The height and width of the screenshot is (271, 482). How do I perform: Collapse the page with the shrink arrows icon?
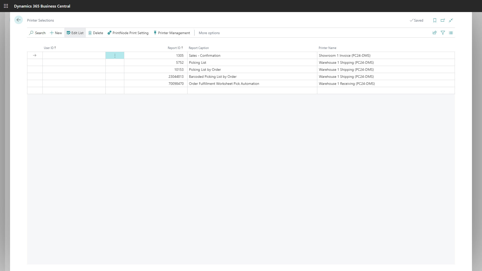pos(451,20)
